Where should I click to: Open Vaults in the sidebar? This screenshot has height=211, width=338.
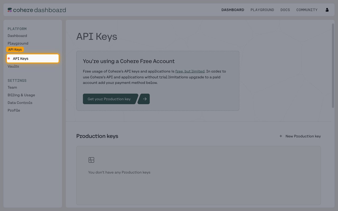[13, 66]
